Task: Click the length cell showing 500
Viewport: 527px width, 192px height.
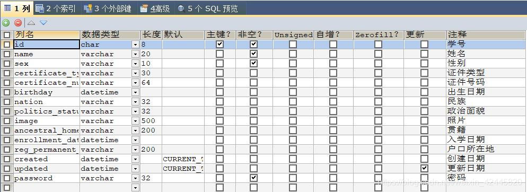Action: (x=151, y=121)
